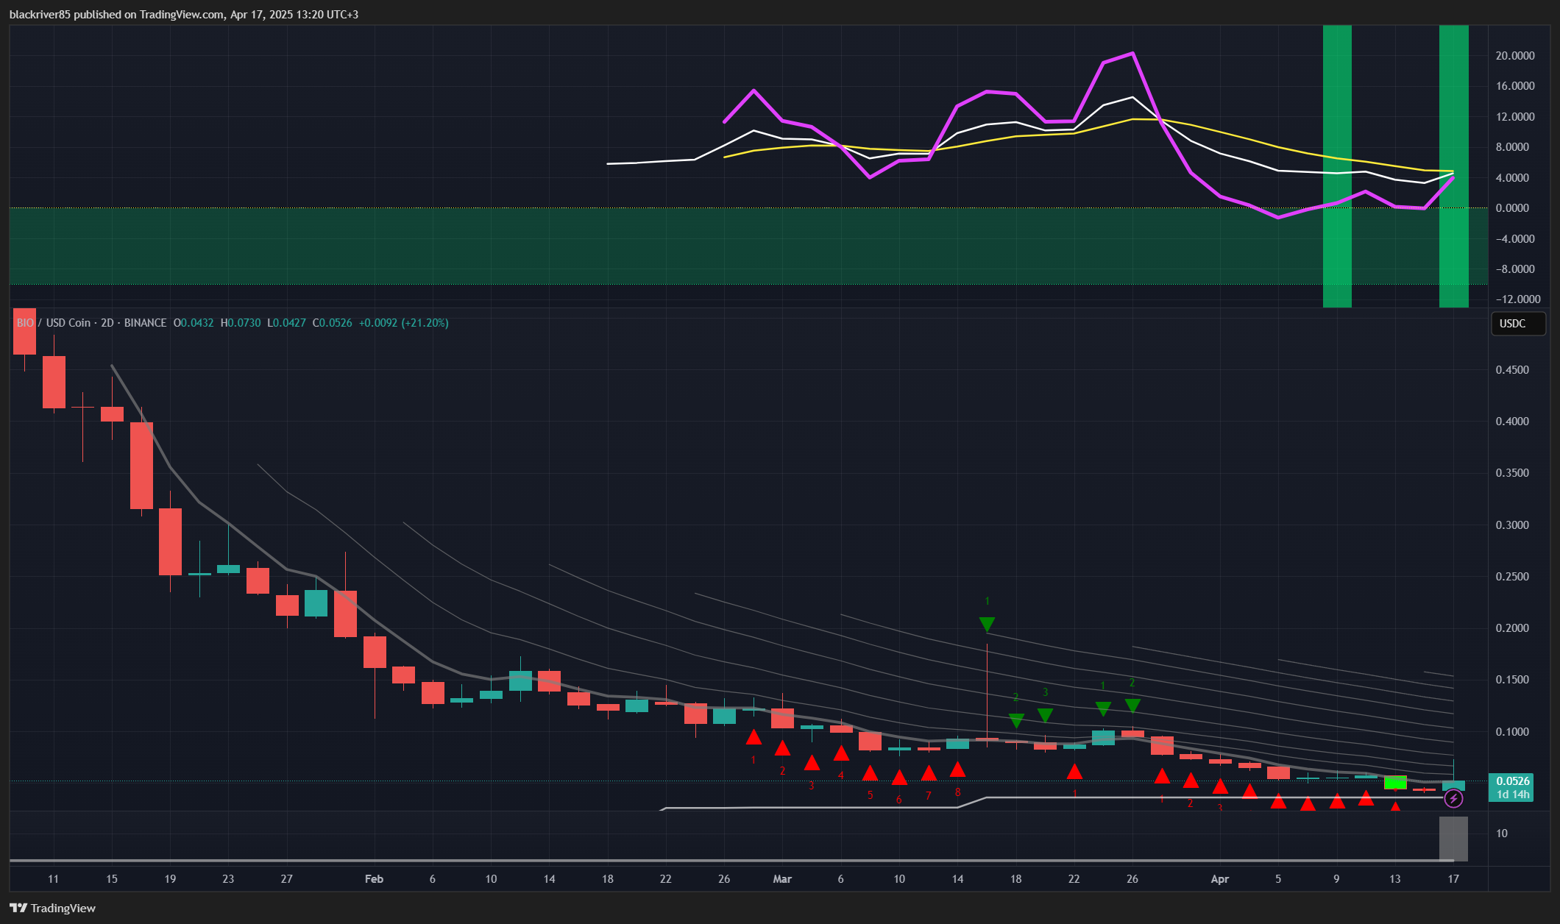
Task: Select the red triangle signal labeled 8
Action: pyautogui.click(x=957, y=770)
